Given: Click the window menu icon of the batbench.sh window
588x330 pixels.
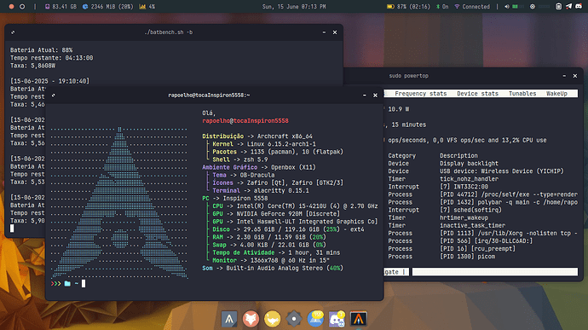Looking at the screenshot, I should click(x=13, y=32).
